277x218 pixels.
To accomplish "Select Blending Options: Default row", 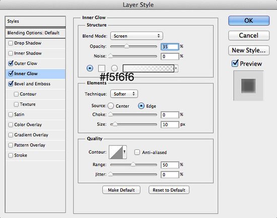I will click(36, 33).
